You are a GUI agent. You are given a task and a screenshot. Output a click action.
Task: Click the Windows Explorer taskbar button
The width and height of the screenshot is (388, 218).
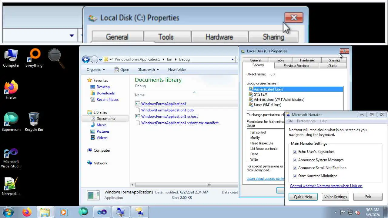[45, 212]
